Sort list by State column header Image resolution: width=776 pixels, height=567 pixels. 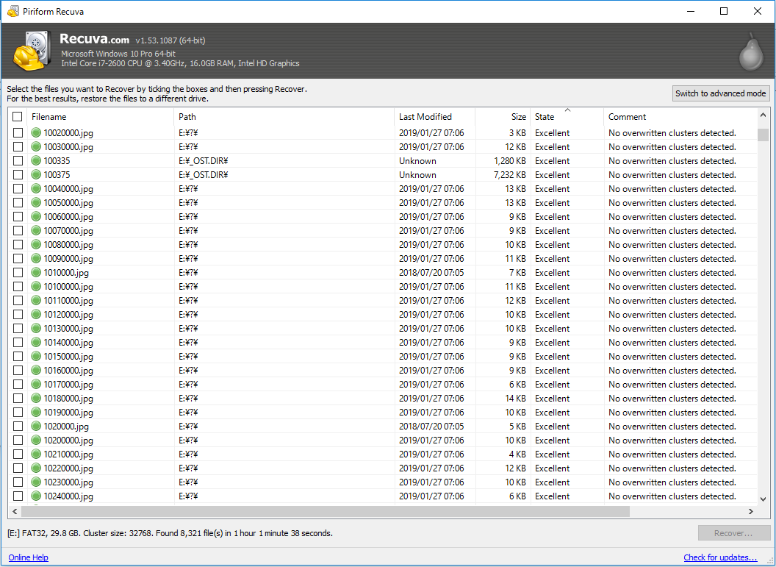pos(567,117)
